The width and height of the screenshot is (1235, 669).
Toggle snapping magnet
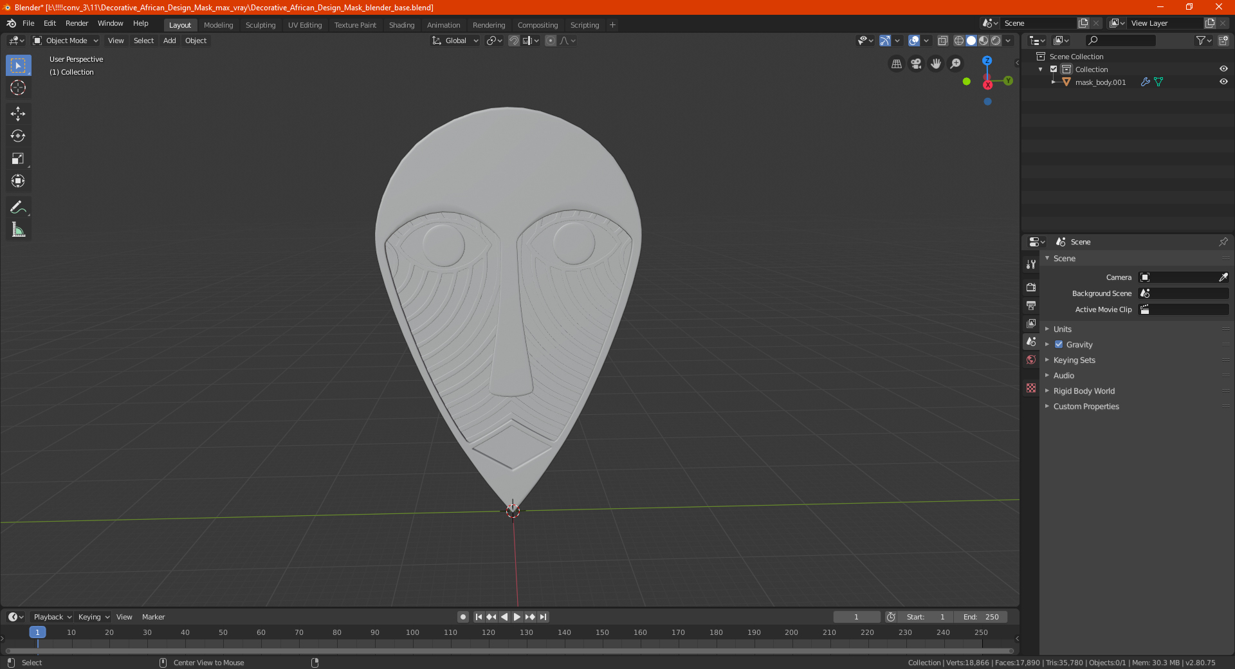[x=514, y=41]
